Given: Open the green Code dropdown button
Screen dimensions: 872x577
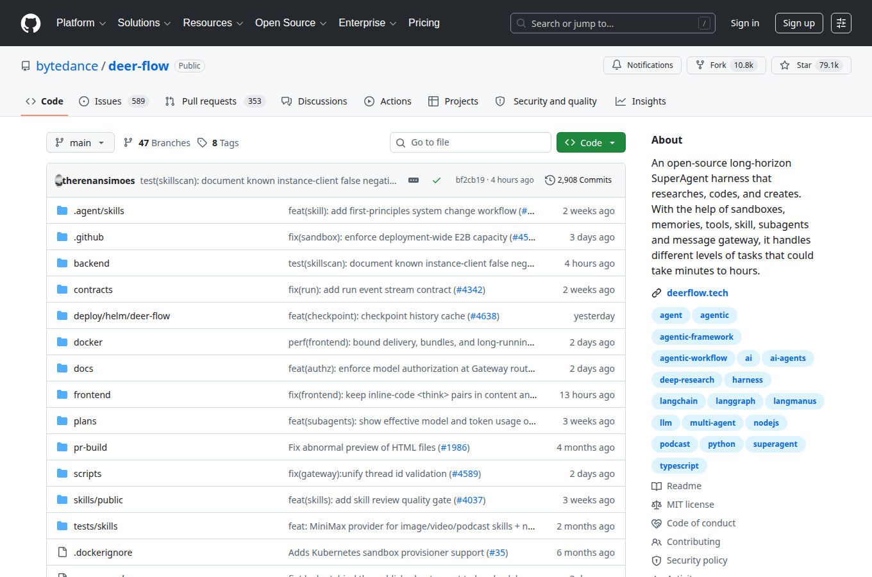Looking at the screenshot, I should coord(591,142).
